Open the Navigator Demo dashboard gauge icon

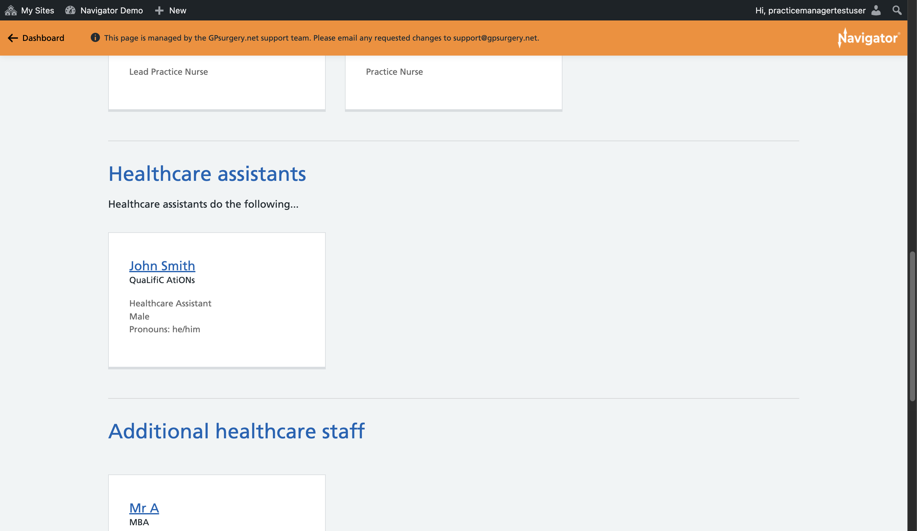point(70,10)
